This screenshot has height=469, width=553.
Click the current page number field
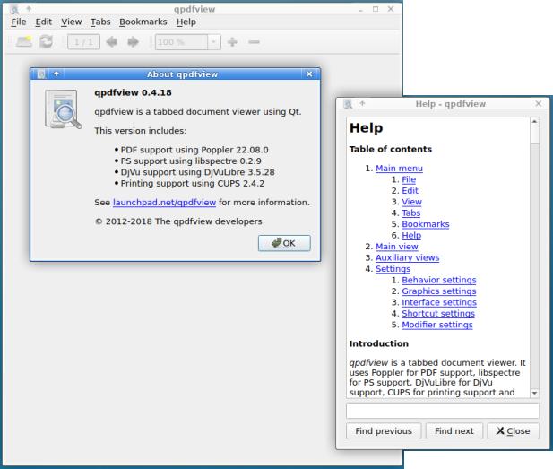point(83,42)
